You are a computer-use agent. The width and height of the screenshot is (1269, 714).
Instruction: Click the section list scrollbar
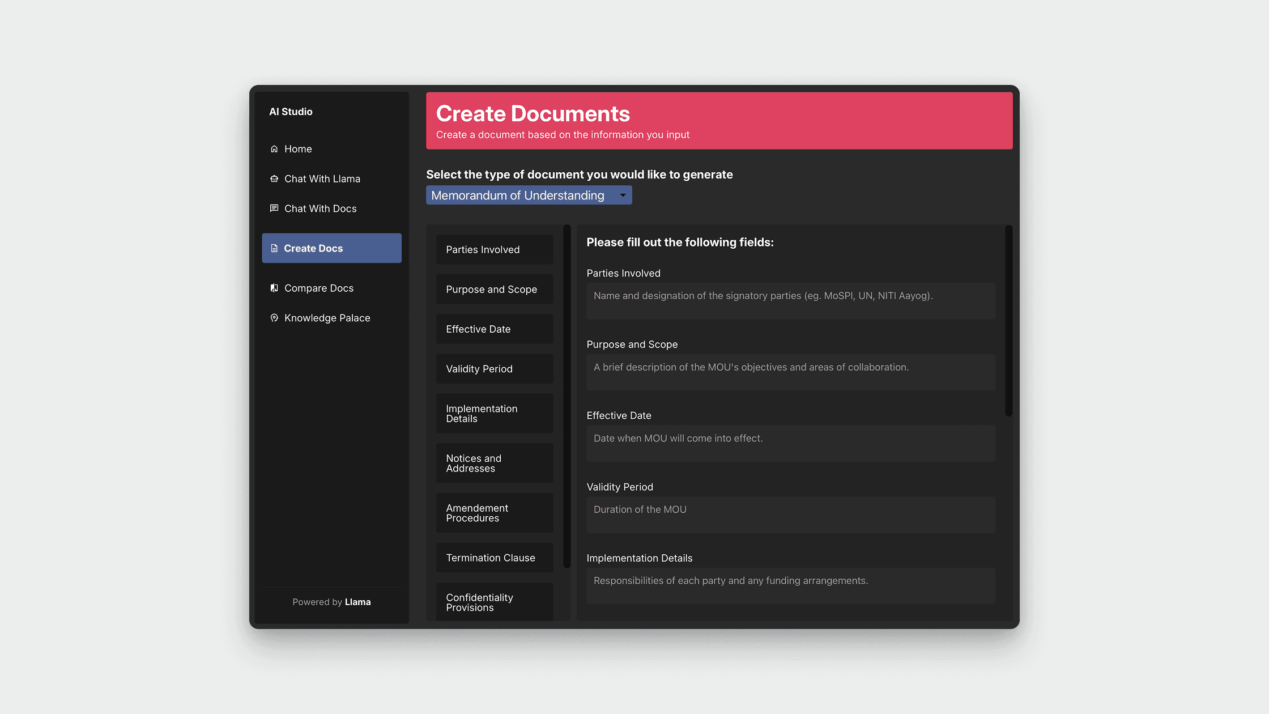(567, 397)
